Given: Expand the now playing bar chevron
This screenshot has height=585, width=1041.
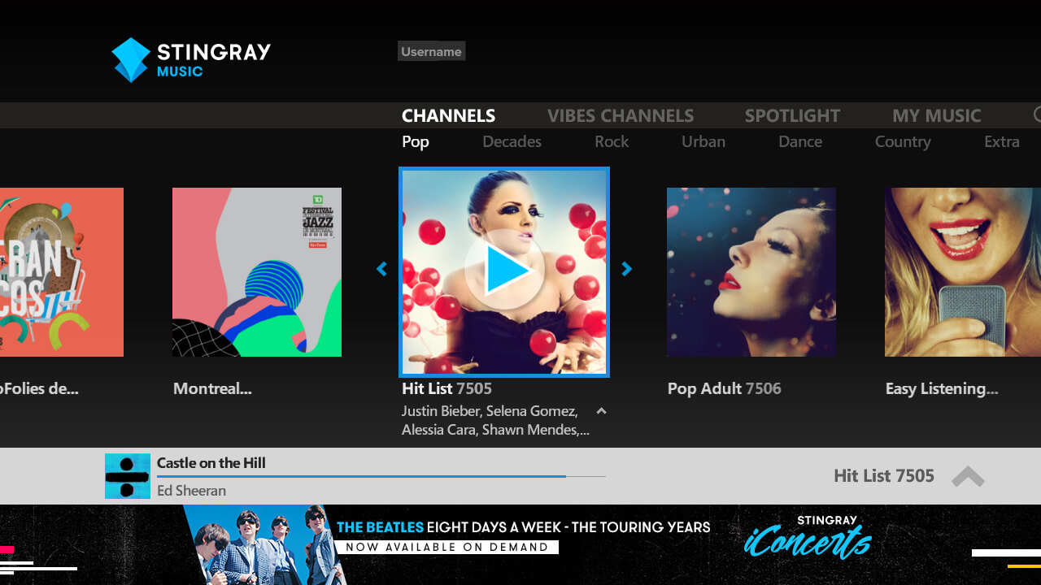Looking at the screenshot, I should click(x=968, y=476).
